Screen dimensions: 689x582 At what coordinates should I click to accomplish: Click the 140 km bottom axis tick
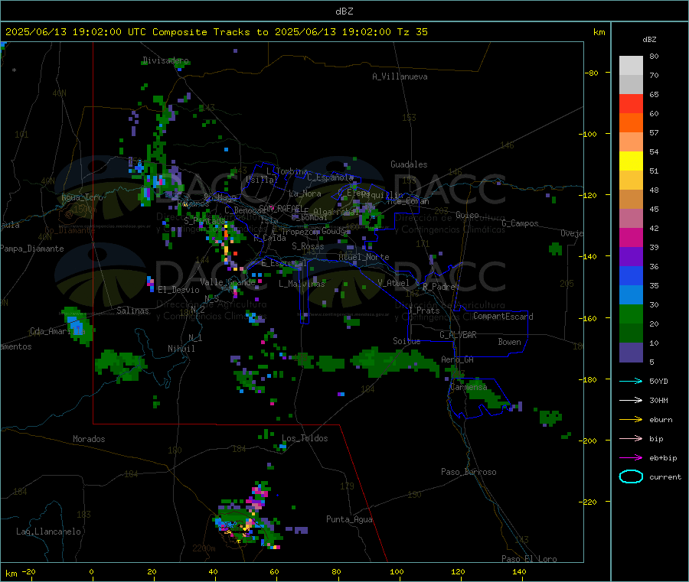click(519, 571)
